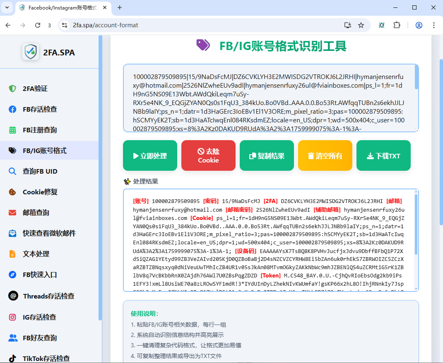Click the red [邮箱密码] label in results
This screenshot has width=443, height=363.
tap(239, 210)
